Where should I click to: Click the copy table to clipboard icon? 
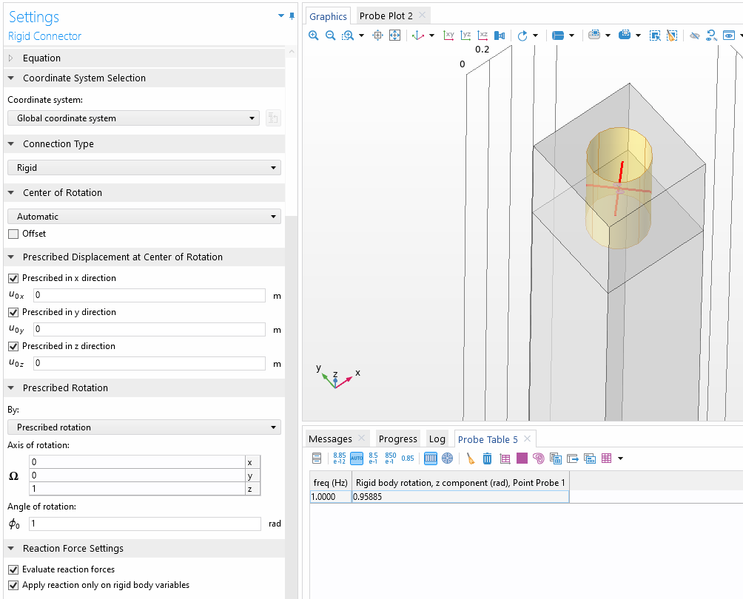pyautogui.click(x=555, y=458)
